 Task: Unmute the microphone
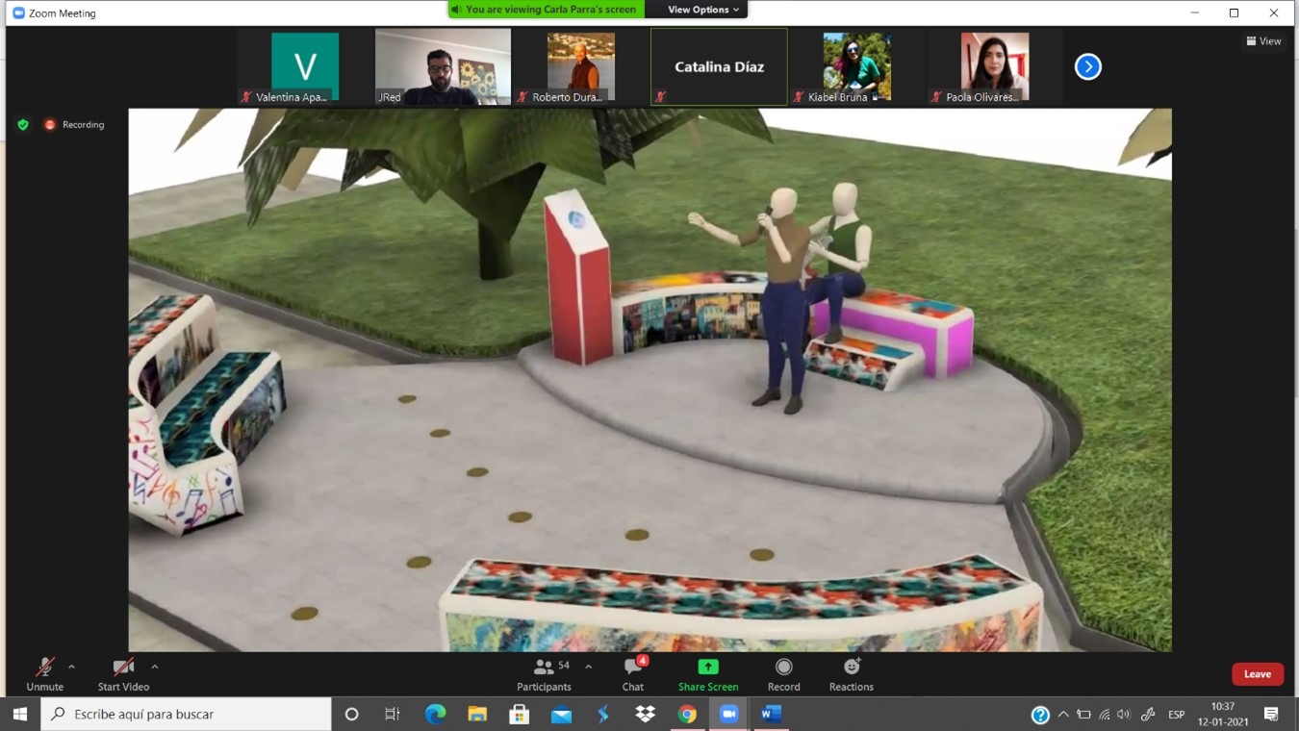tap(44, 673)
